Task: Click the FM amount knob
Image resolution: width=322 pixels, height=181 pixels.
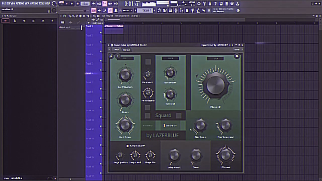Action: coord(148,75)
